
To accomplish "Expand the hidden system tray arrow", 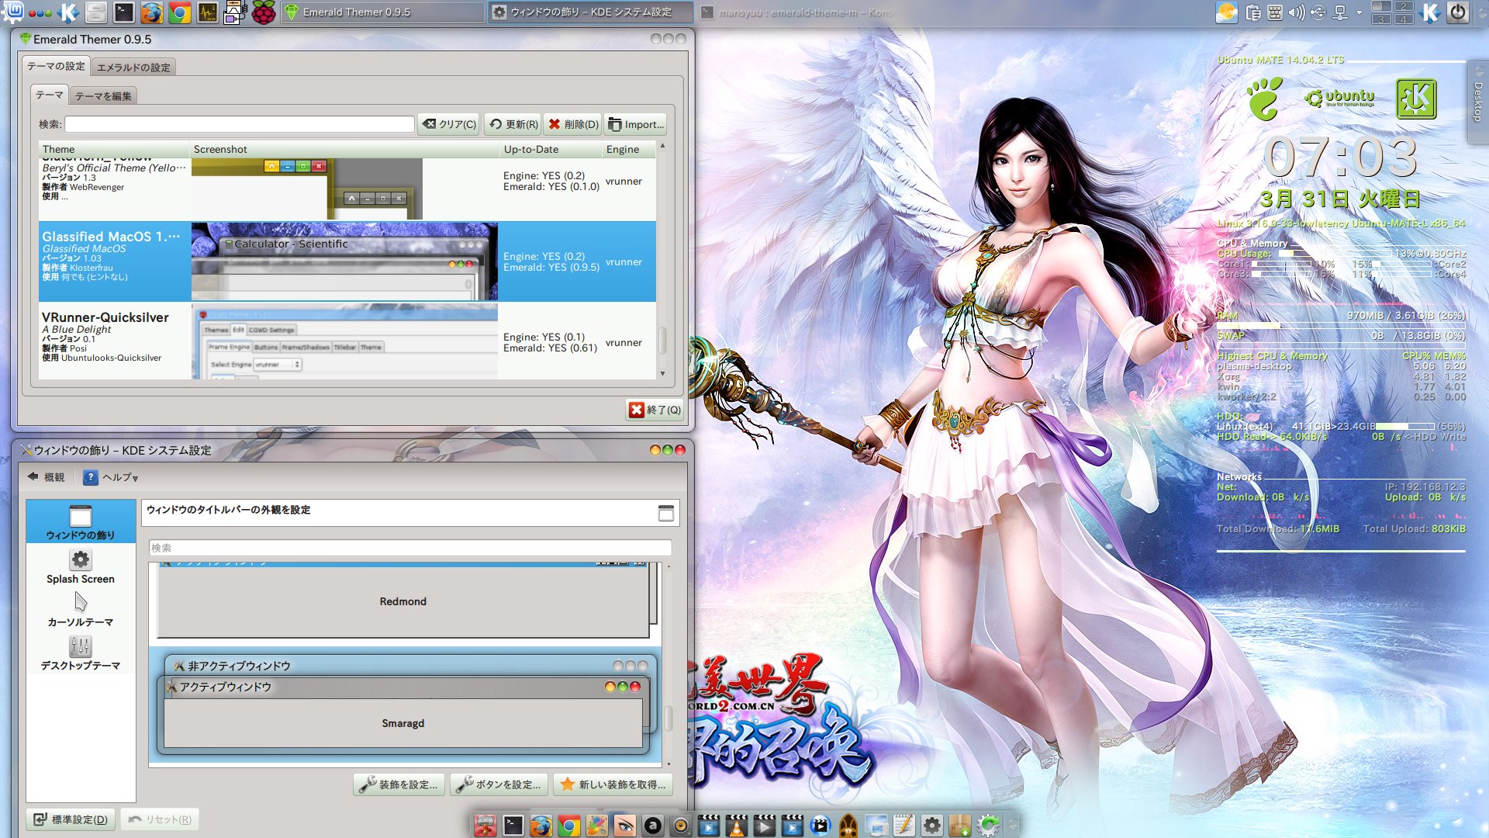I will click(x=1359, y=12).
